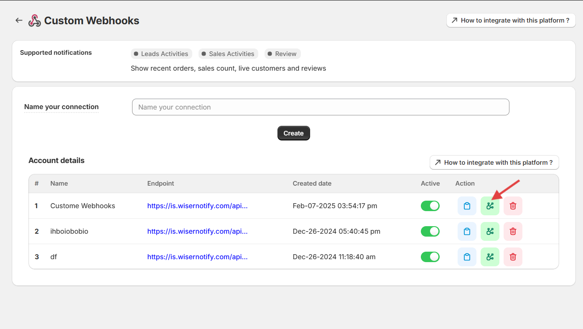Copy endpoint for df row

click(467, 257)
